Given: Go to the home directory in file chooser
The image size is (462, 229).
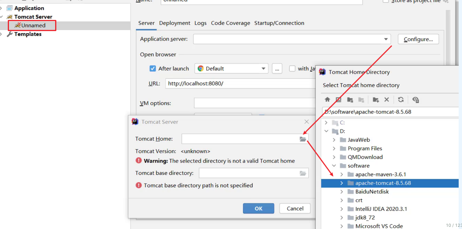Looking at the screenshot, I should 327,100.
